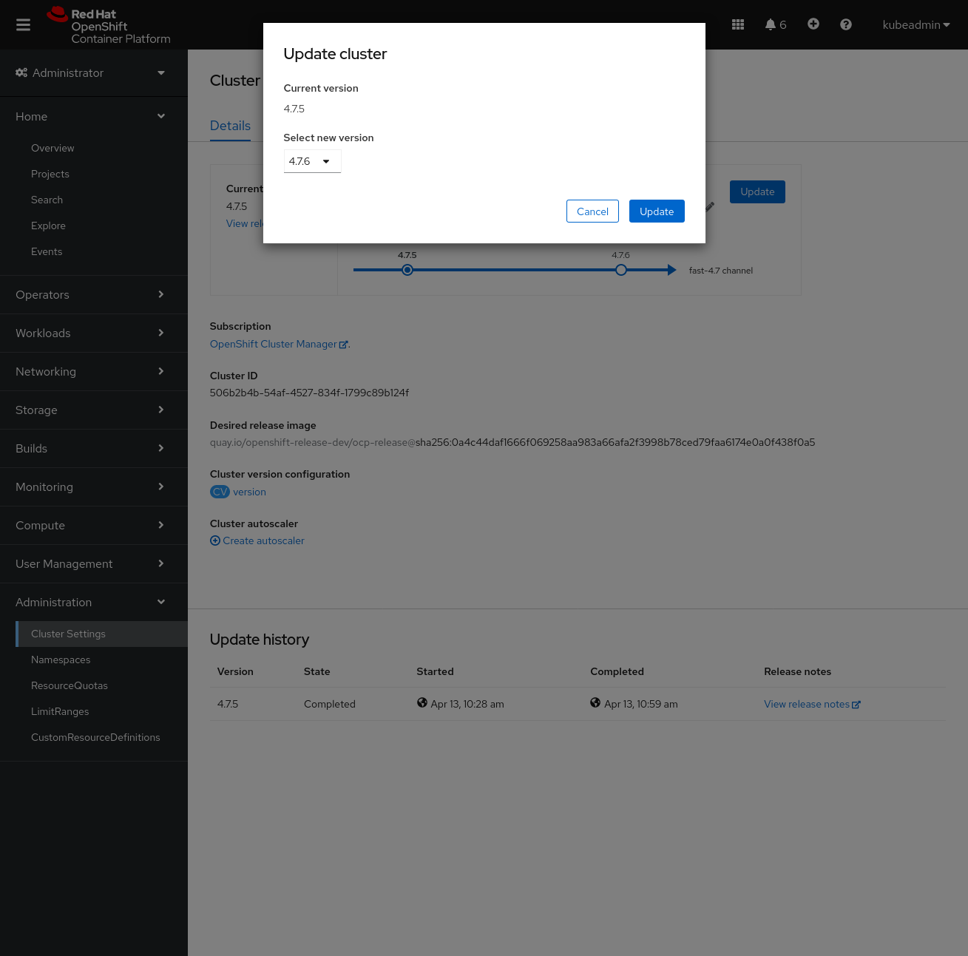Click the 4.7.5 node on update path
The height and width of the screenshot is (956, 968).
point(407,270)
